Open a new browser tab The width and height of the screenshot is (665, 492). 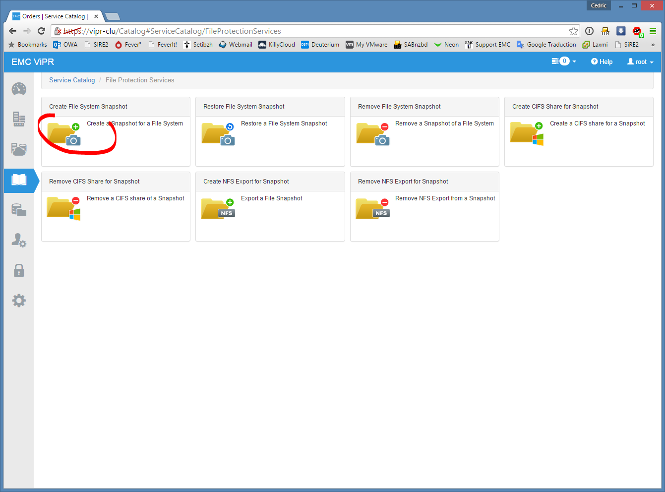pos(113,16)
